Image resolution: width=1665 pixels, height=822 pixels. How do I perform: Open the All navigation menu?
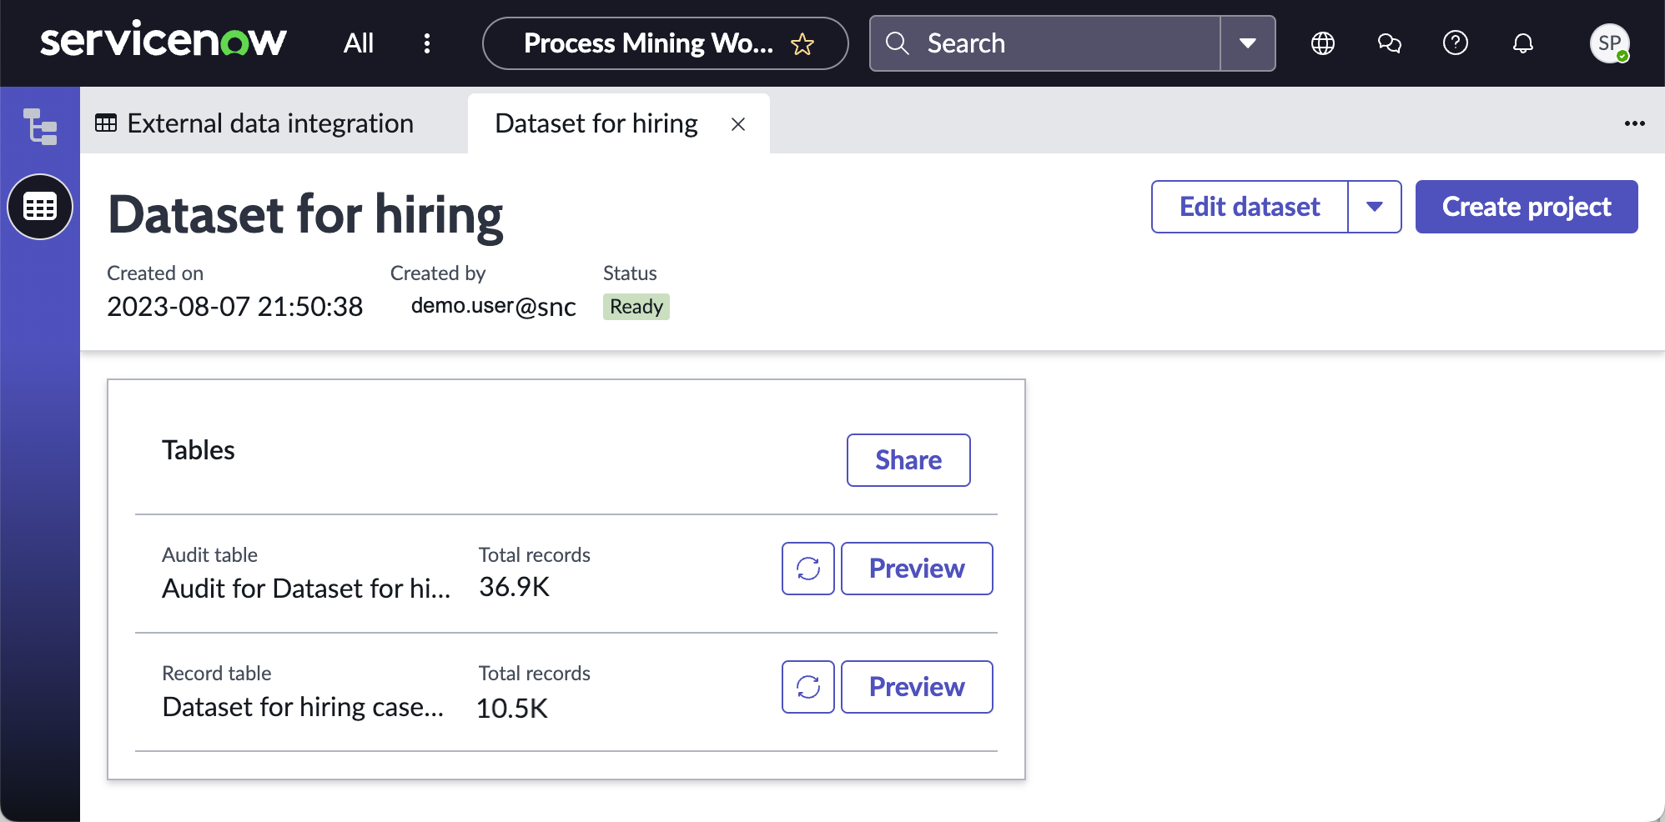359,43
